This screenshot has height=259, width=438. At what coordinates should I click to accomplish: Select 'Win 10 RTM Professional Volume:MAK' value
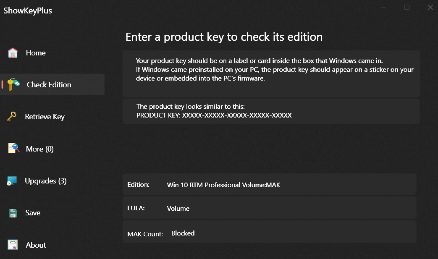223,185
